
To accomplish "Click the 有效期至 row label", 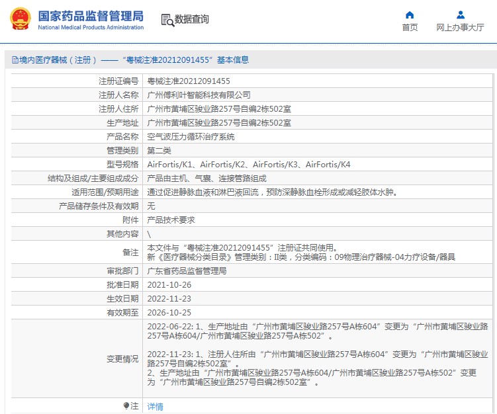I will [x=122, y=313].
